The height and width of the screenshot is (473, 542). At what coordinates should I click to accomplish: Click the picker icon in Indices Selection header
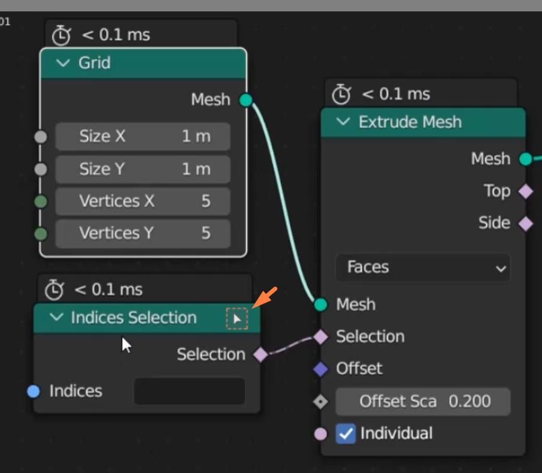237,318
